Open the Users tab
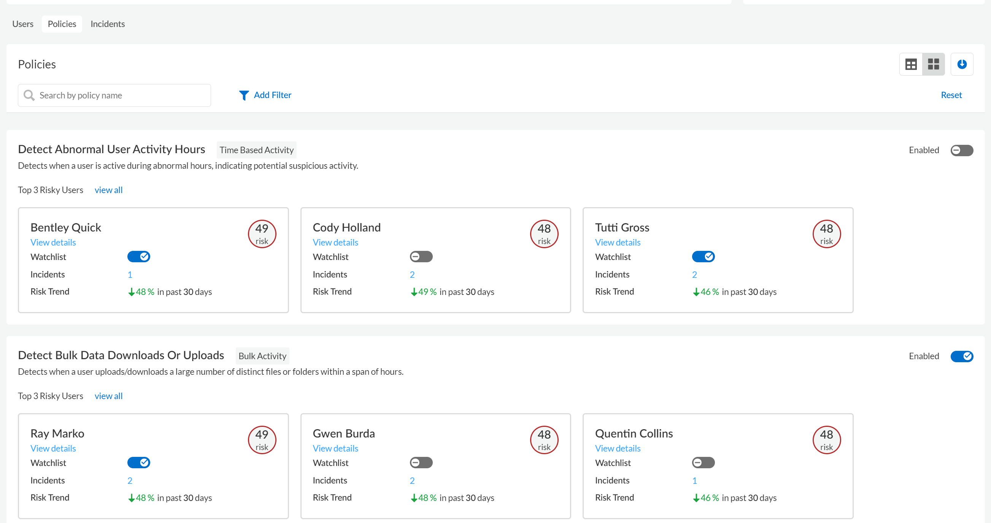 click(23, 24)
